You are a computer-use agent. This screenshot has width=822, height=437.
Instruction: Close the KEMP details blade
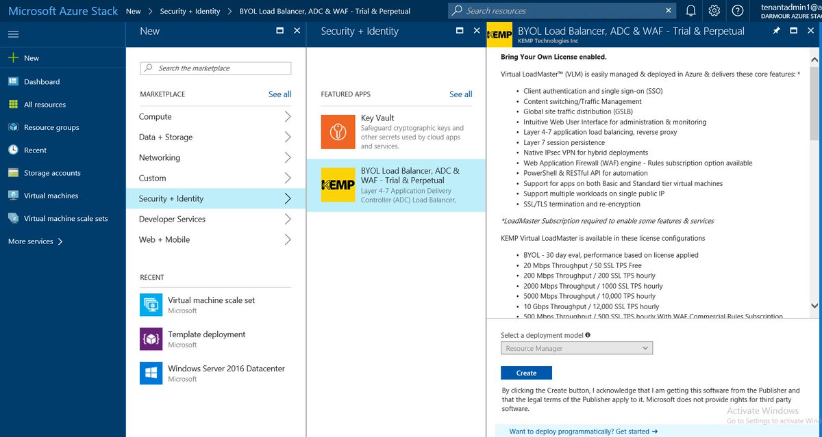click(x=810, y=31)
